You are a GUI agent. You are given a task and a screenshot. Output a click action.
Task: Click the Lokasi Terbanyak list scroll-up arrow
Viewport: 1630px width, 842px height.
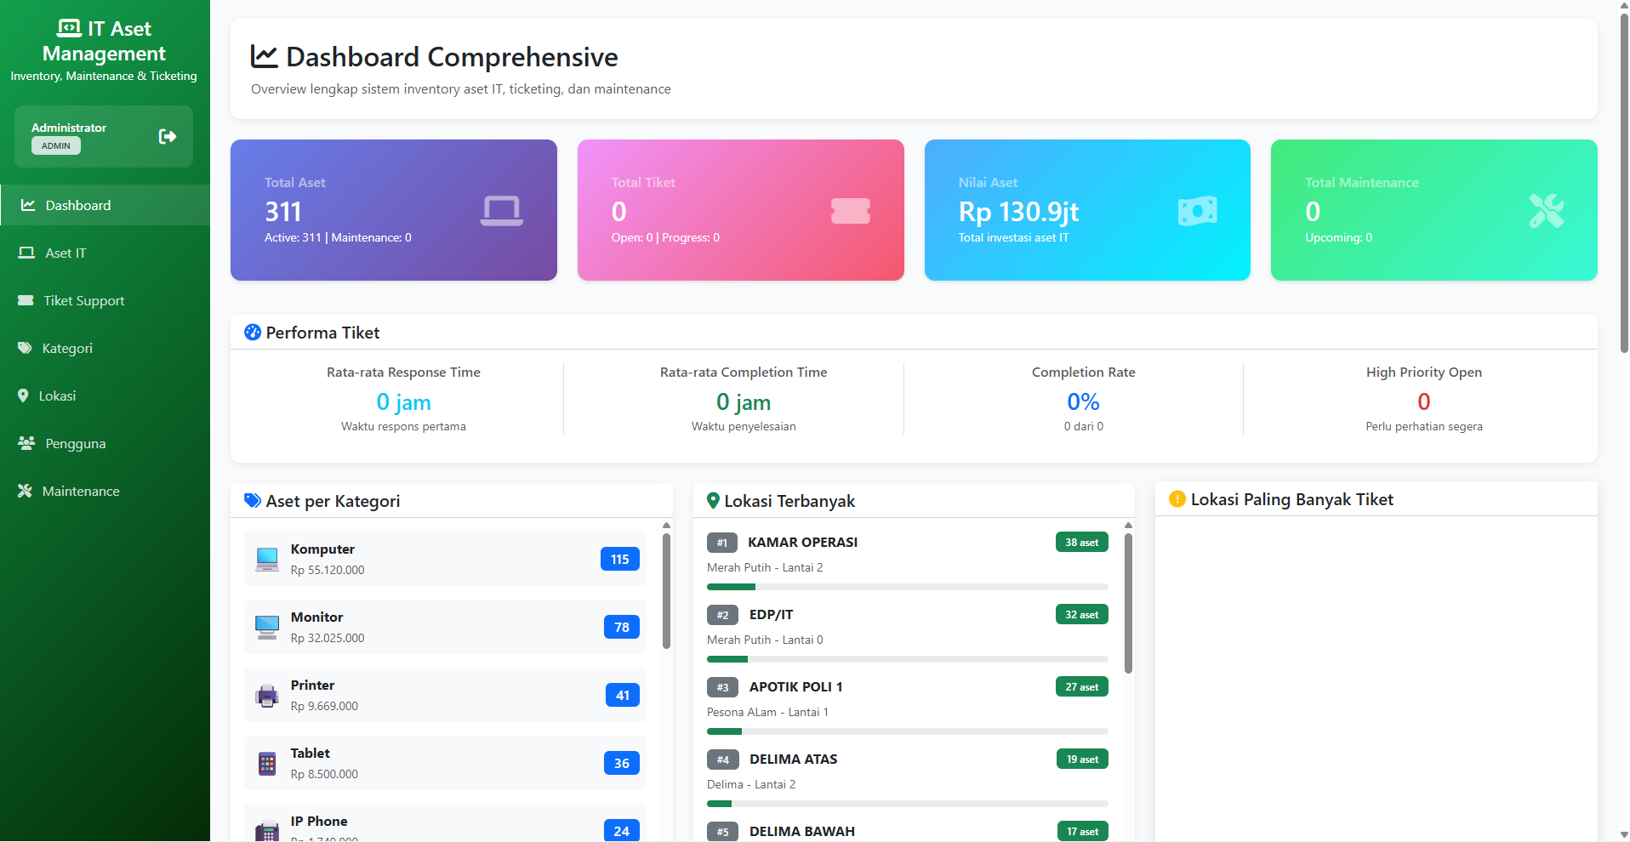[x=1128, y=526]
